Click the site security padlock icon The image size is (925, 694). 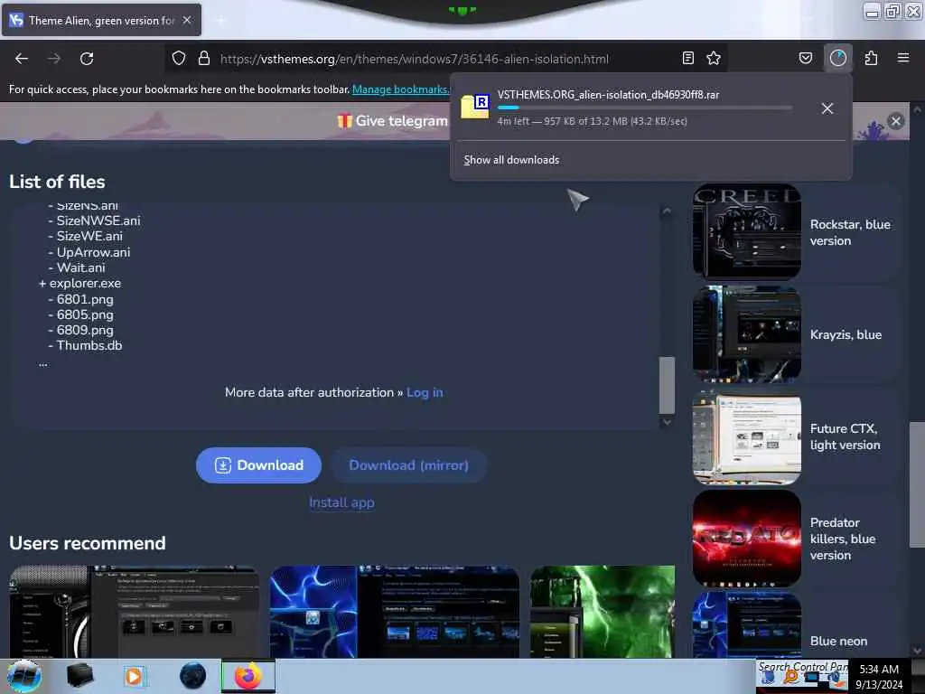[x=204, y=58]
